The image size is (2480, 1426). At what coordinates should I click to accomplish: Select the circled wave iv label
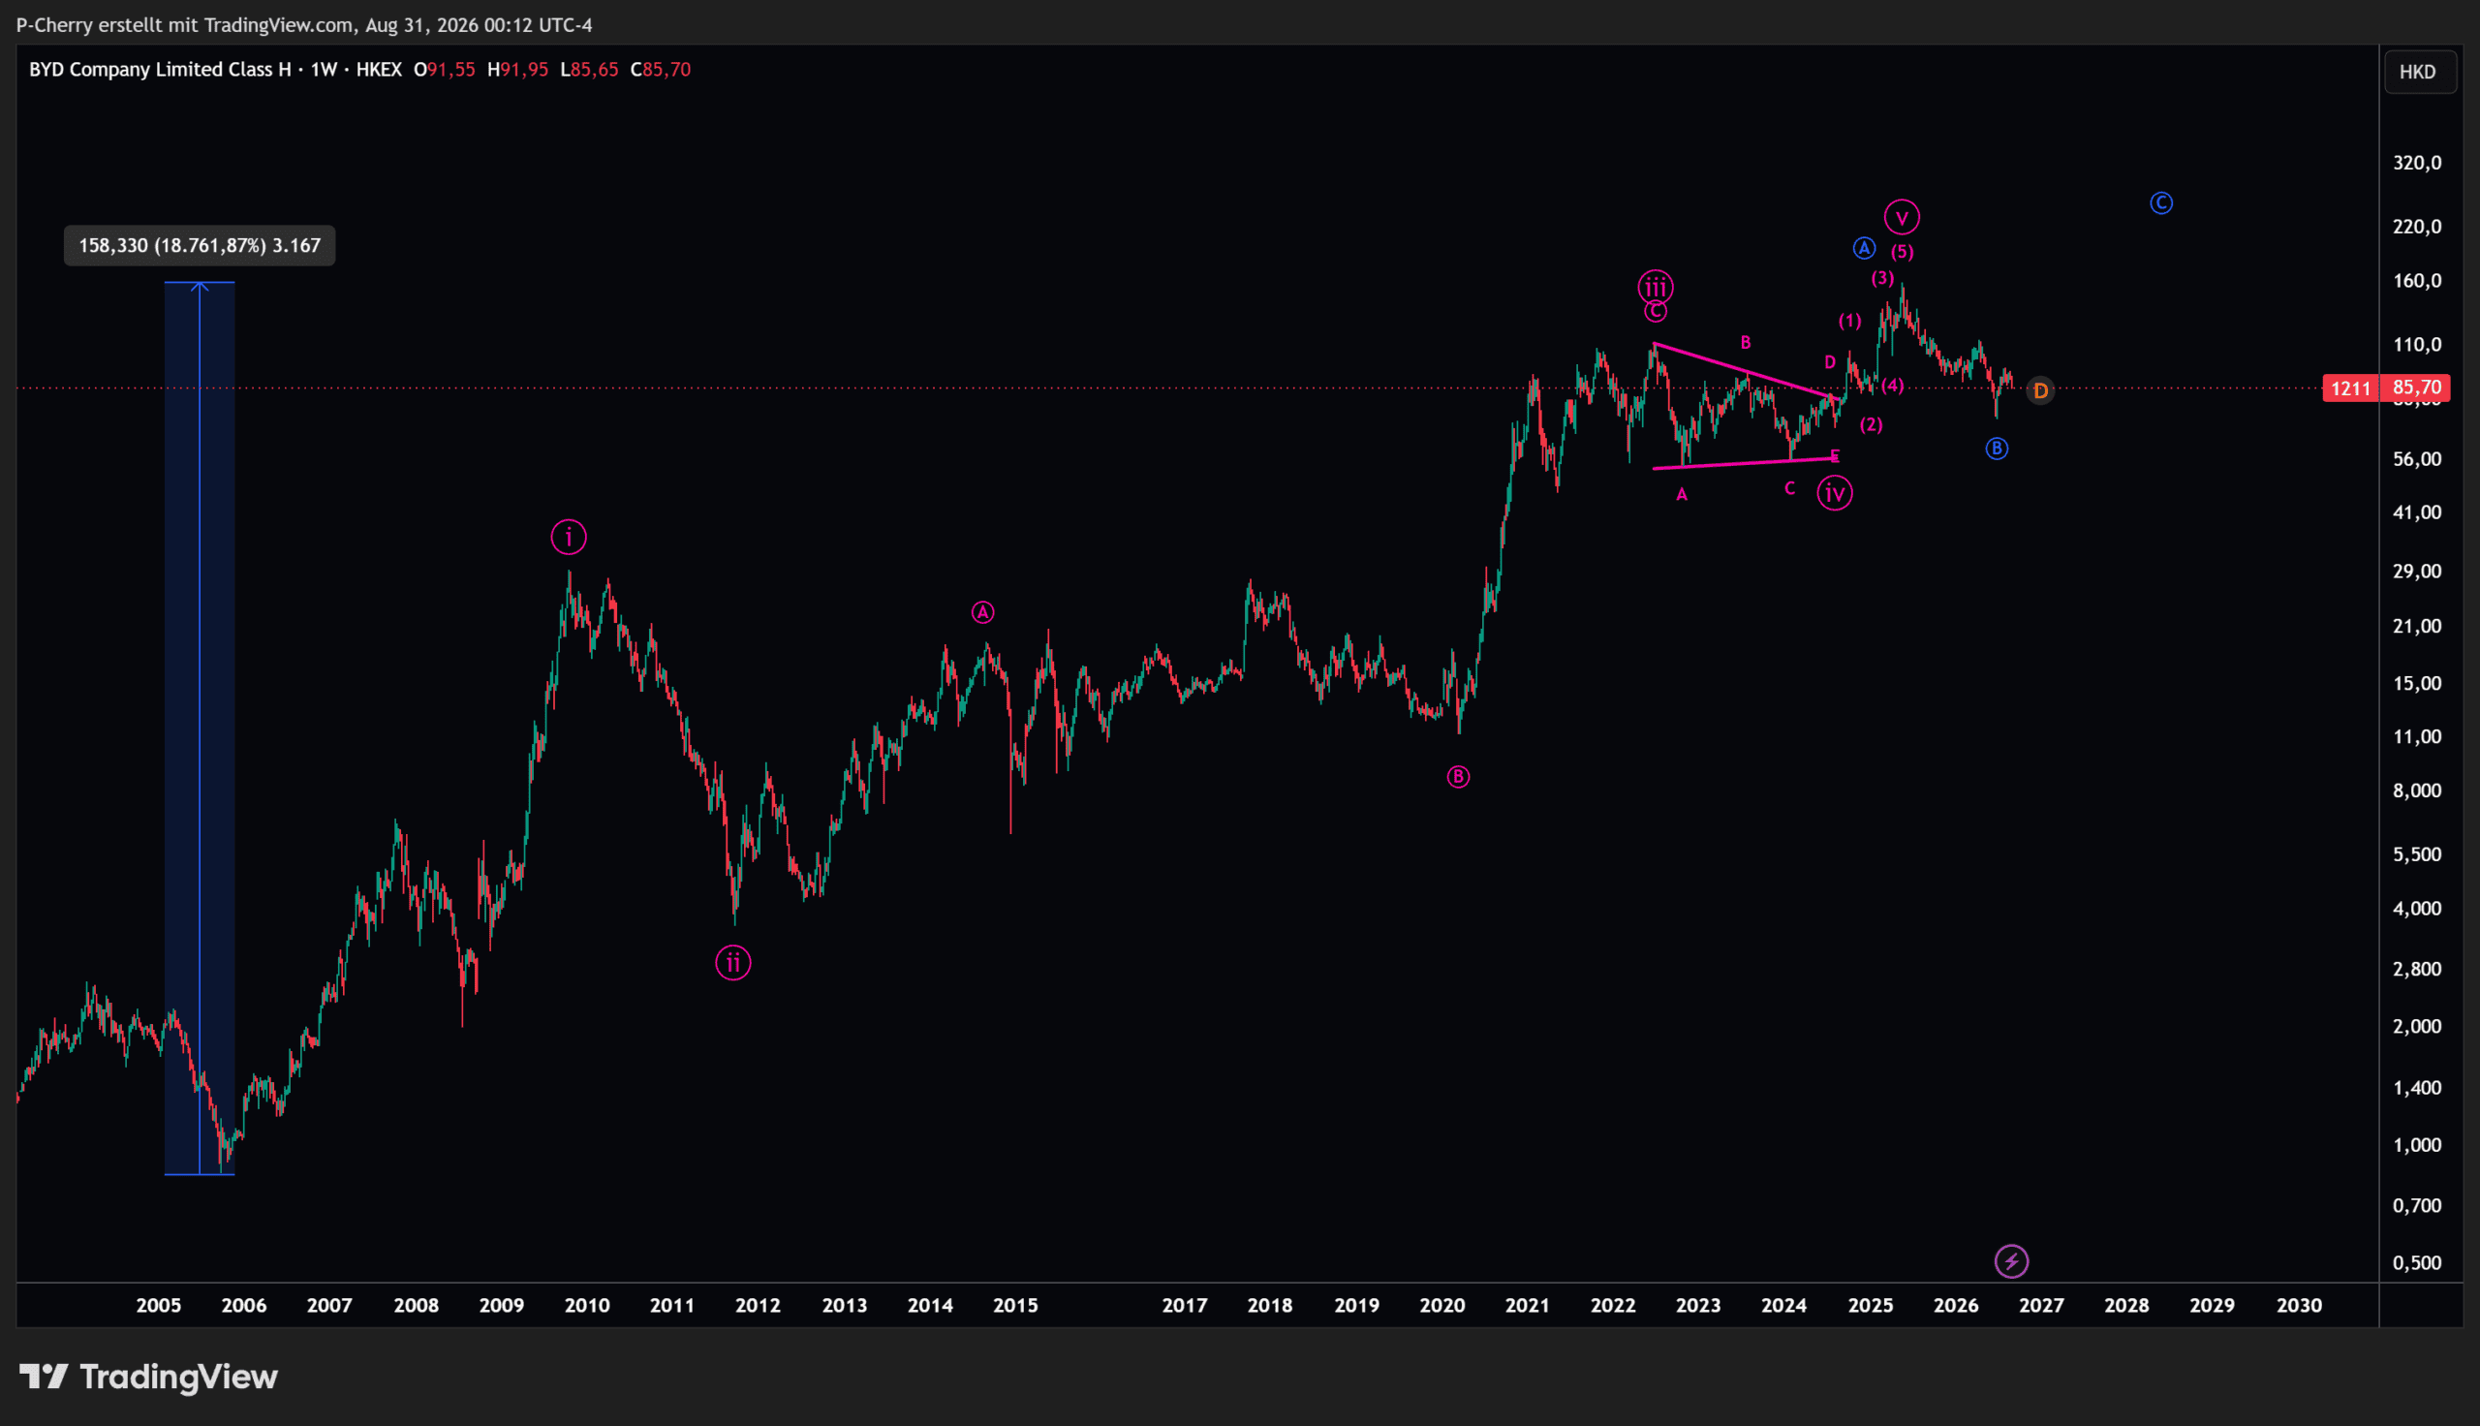click(x=1835, y=493)
